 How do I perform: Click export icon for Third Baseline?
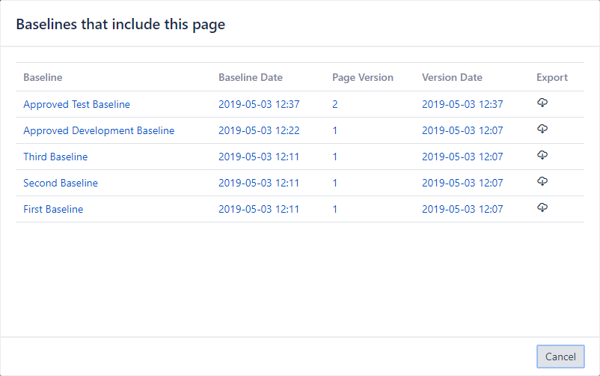pyautogui.click(x=542, y=156)
